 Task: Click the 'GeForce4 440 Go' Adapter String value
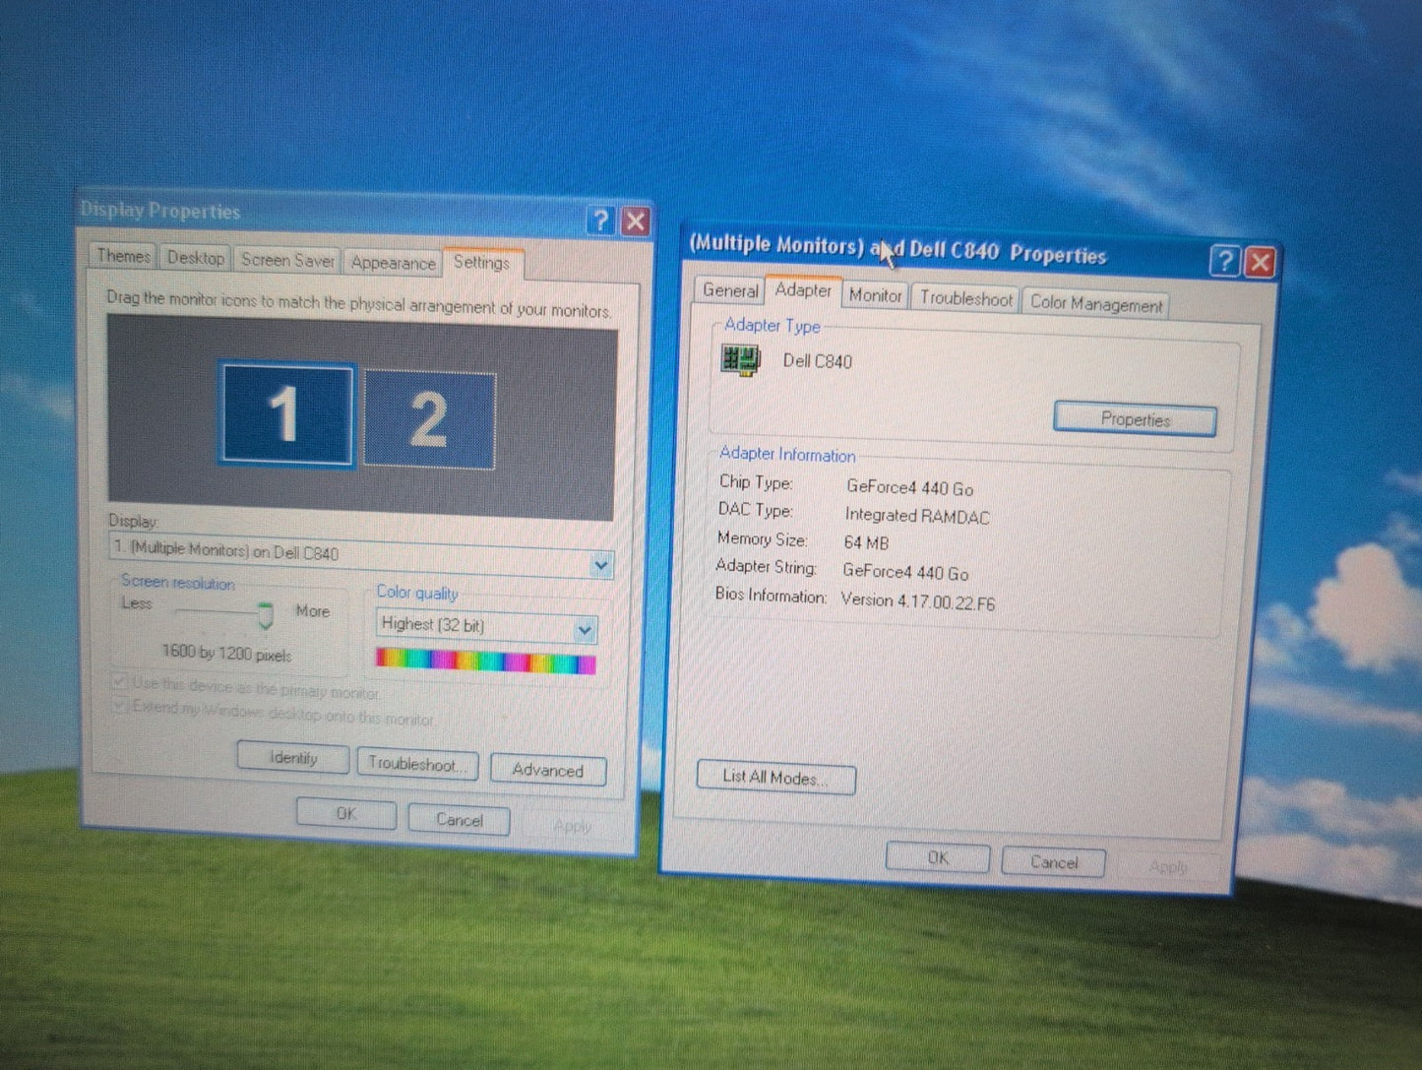point(905,572)
